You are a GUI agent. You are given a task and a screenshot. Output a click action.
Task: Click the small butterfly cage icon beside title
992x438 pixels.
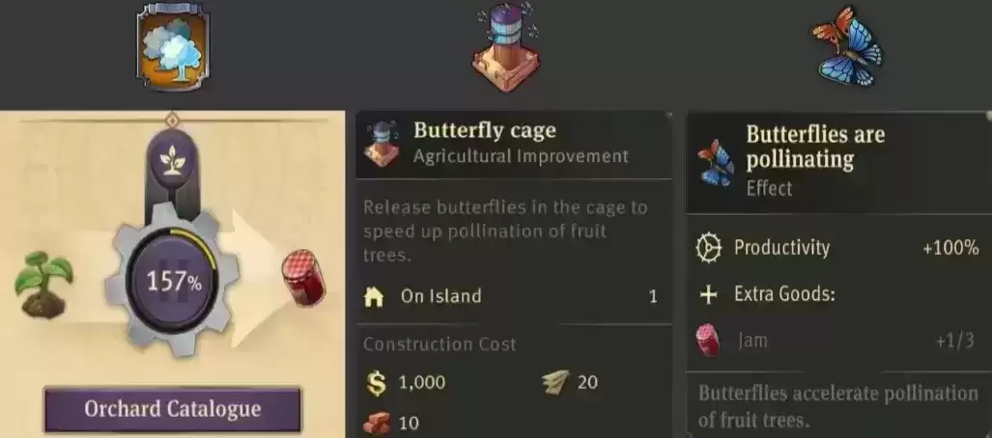pos(383,144)
